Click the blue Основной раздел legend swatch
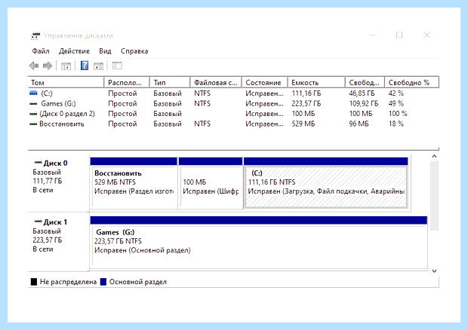This screenshot has width=468, height=330. click(x=103, y=282)
